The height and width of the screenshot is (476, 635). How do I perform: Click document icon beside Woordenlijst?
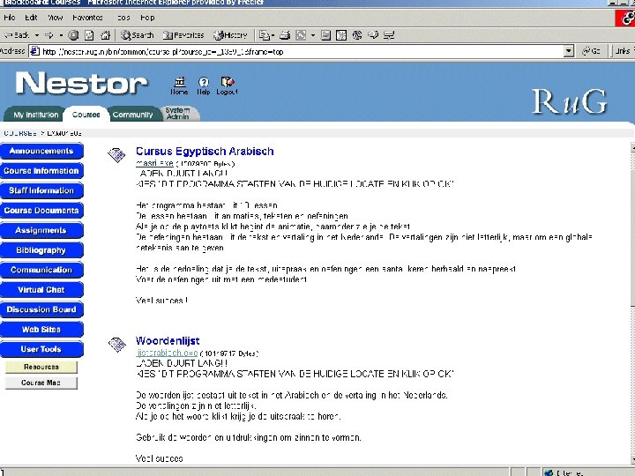coord(117,345)
